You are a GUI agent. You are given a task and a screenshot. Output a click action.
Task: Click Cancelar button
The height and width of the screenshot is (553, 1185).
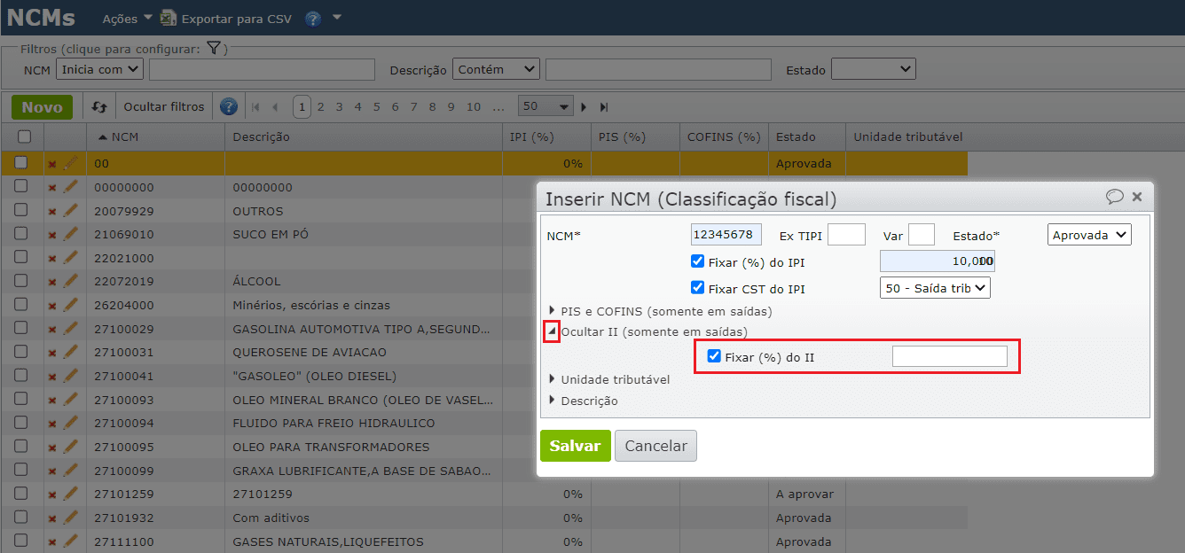click(656, 446)
